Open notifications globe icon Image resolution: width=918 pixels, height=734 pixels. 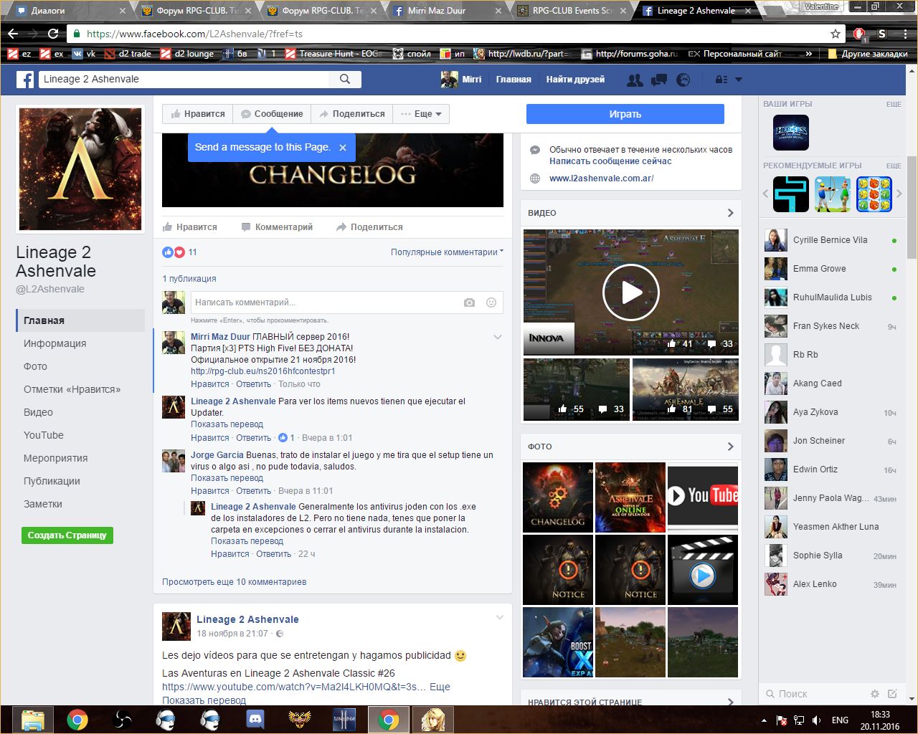683,80
